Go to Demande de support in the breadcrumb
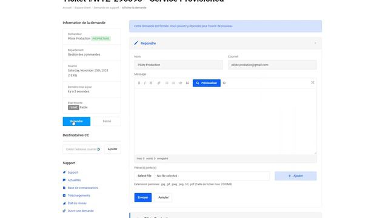Viewport: 388px width, 218px height. click(x=106, y=8)
